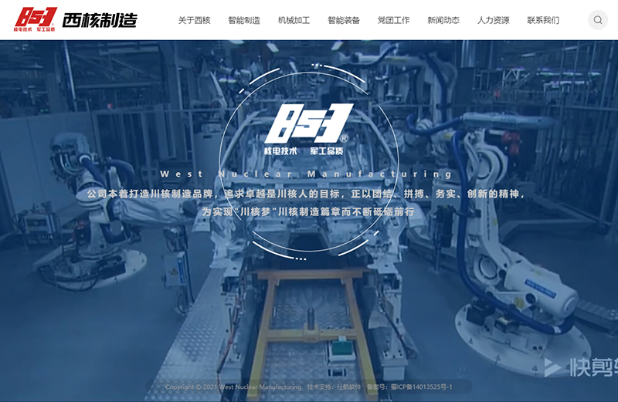Screen dimensions: 618x402
Task: Follow the 仕航软件 technical support link
Action: pyautogui.click(x=349, y=387)
